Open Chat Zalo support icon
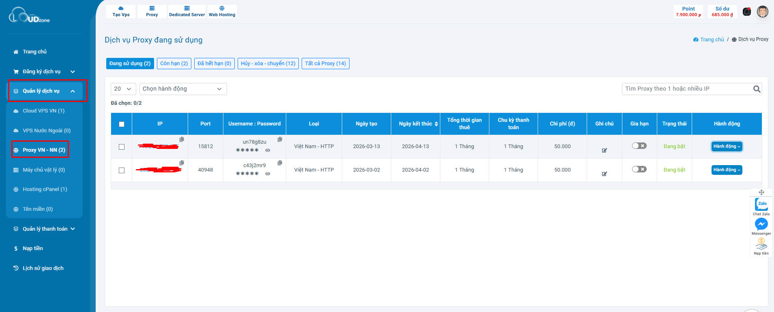 pyautogui.click(x=761, y=204)
